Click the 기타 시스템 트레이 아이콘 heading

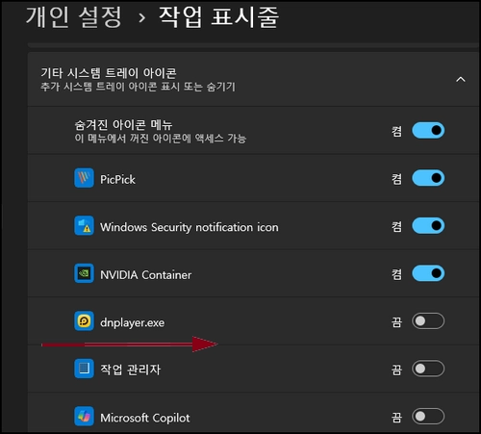click(x=109, y=73)
